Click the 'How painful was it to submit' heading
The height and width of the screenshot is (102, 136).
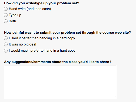[67, 33]
